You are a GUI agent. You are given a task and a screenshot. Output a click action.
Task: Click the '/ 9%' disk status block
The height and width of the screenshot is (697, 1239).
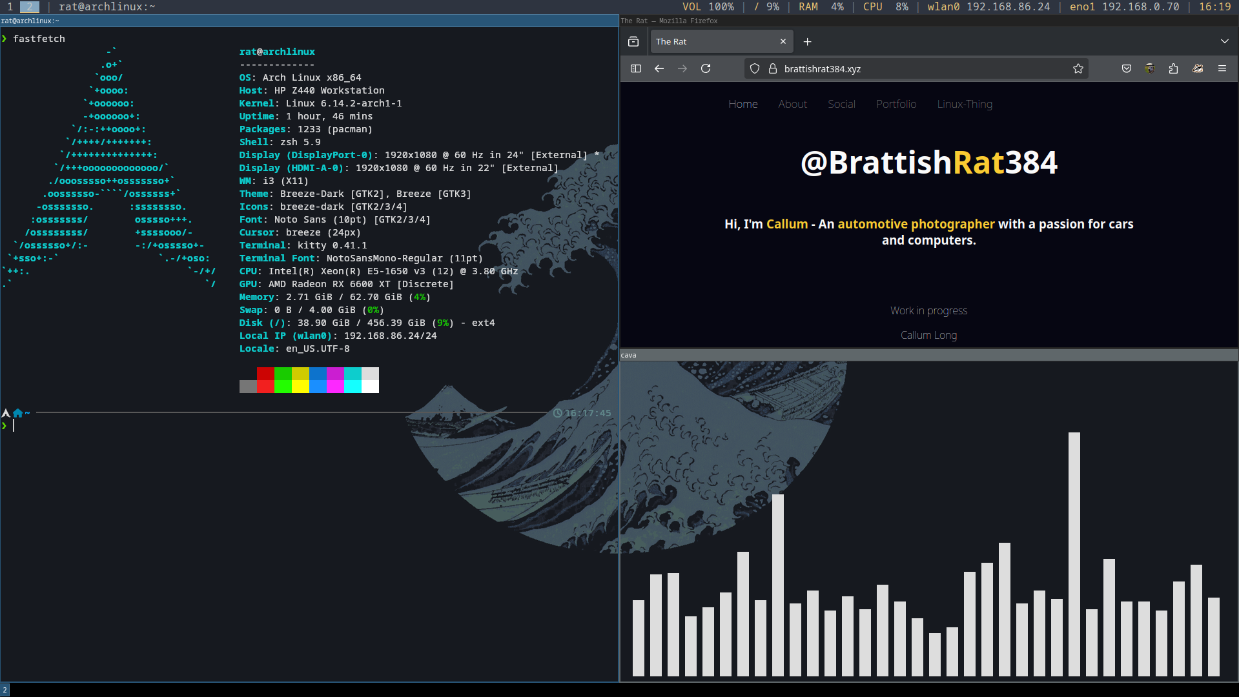766,6
